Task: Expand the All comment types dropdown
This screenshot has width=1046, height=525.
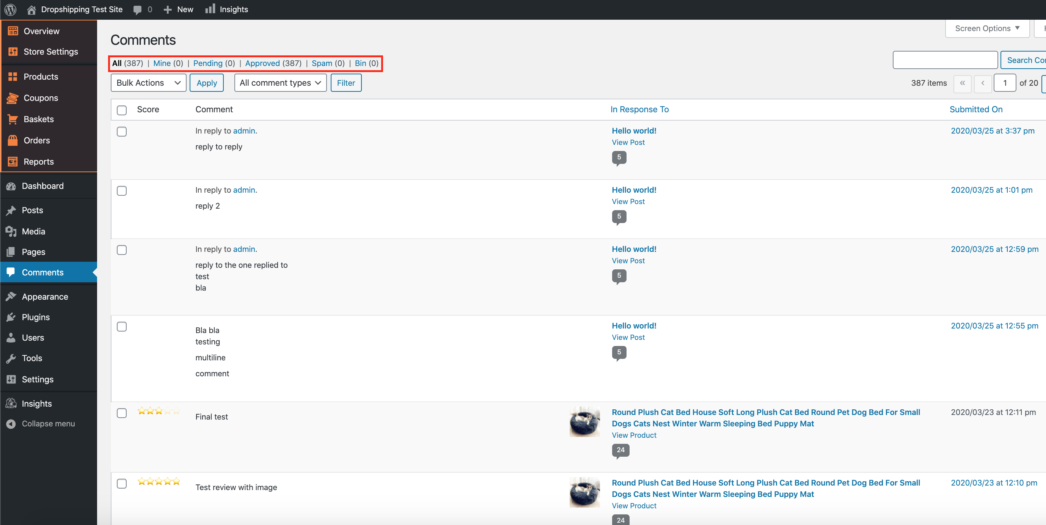Action: point(280,83)
